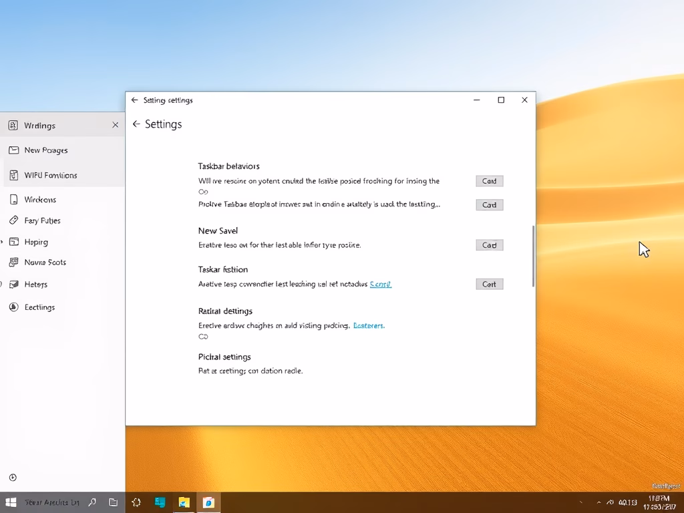Click the button beside New Savel description
This screenshot has height=513, width=684.
[489, 245]
